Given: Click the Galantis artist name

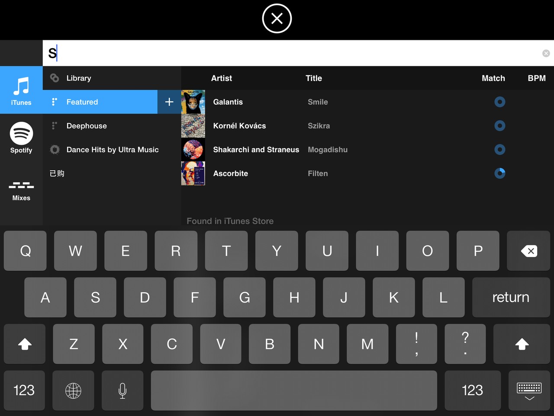Looking at the screenshot, I should coord(228,102).
